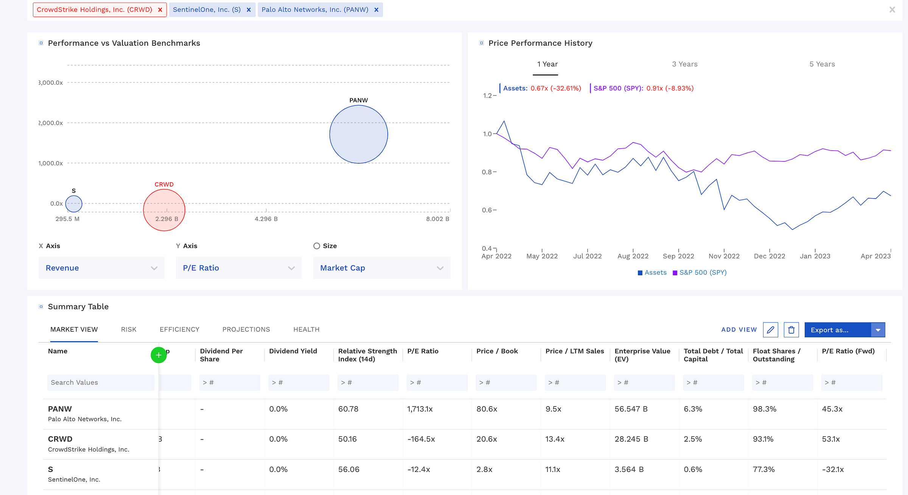The height and width of the screenshot is (495, 908).
Task: Click Price / LTM Sales filter field
Action: tap(575, 383)
